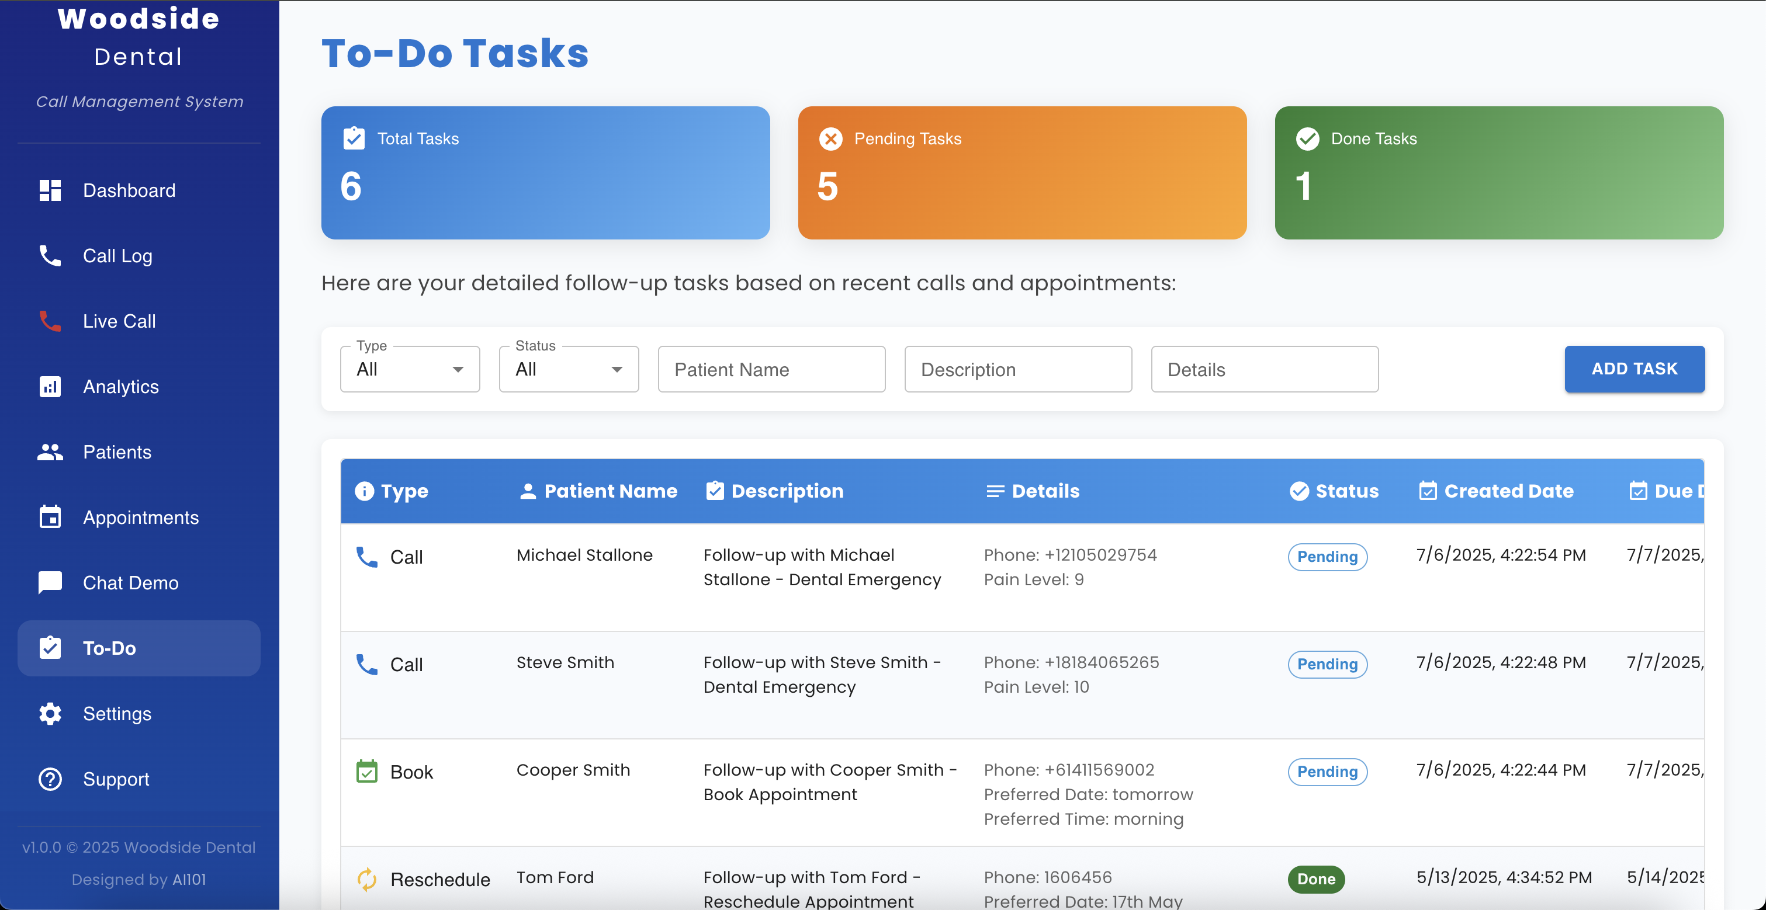Click Pending status chip for Steve Smith

(1327, 664)
